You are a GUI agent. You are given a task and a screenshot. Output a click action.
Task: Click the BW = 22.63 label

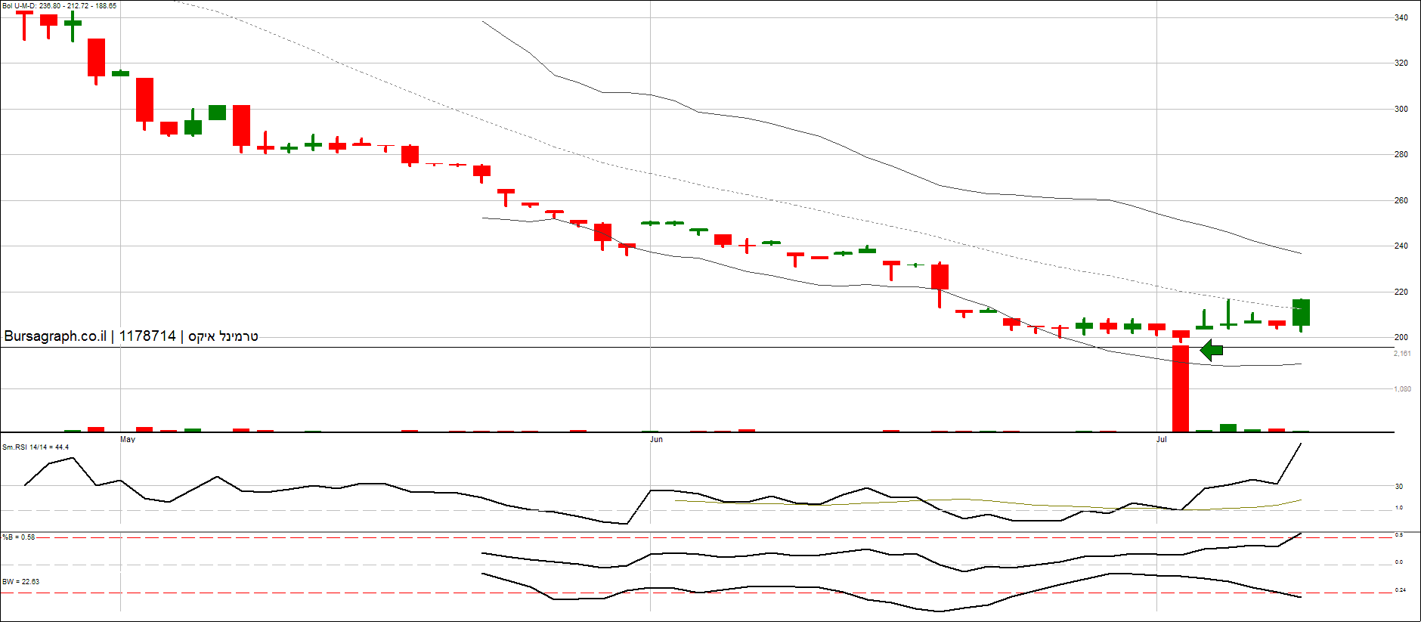pos(20,582)
